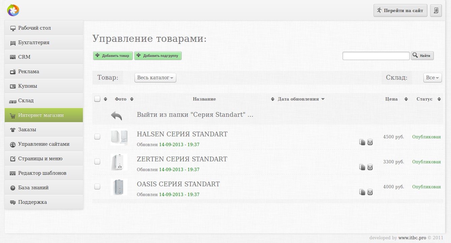This screenshot has width=451, height=243.
Task: Click the Поддержка chat icon
Action: pos(13,202)
